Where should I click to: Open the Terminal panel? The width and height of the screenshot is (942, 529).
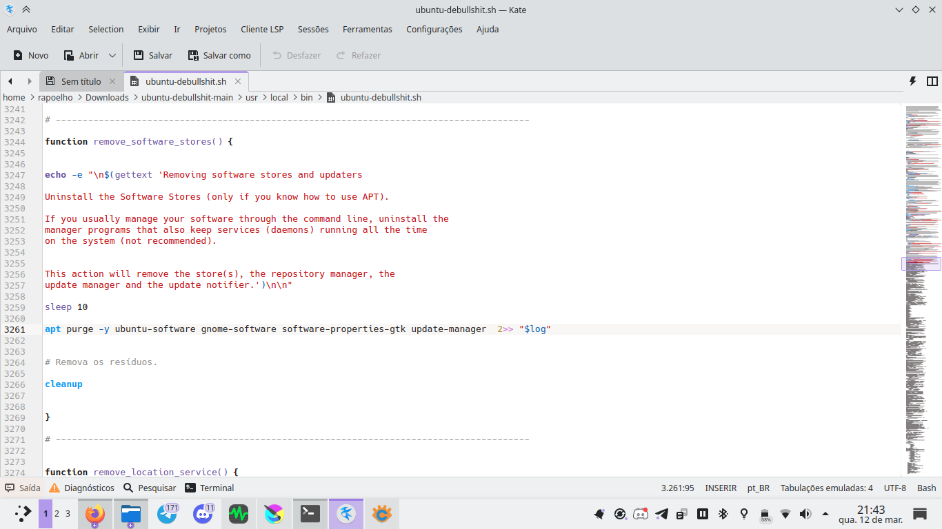tap(209, 488)
